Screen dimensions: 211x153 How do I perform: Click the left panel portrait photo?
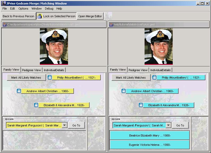(54, 46)
